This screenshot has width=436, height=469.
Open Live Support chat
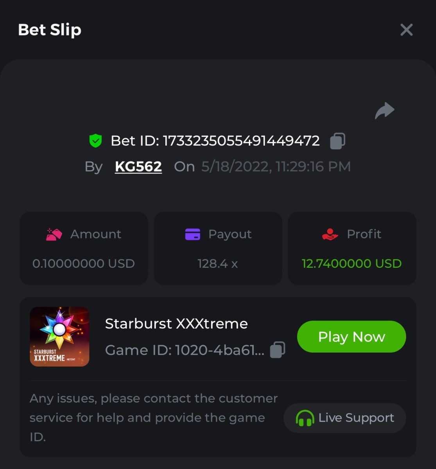tap(344, 418)
